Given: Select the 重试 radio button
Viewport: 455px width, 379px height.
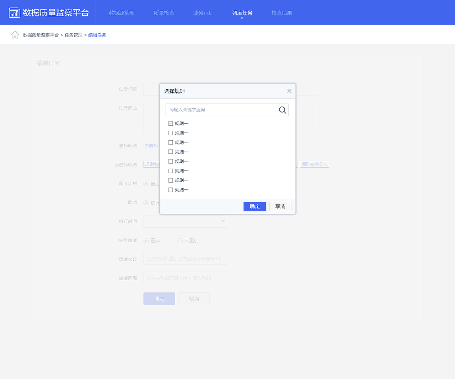Looking at the screenshot, I should pyautogui.click(x=146, y=240).
